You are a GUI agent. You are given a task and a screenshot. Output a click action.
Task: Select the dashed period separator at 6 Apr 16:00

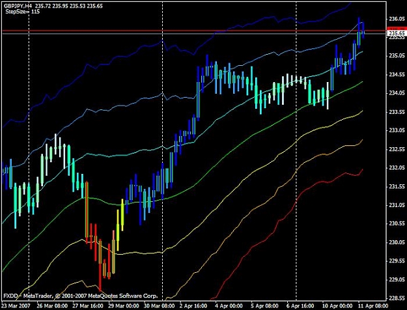[x=296, y=150]
